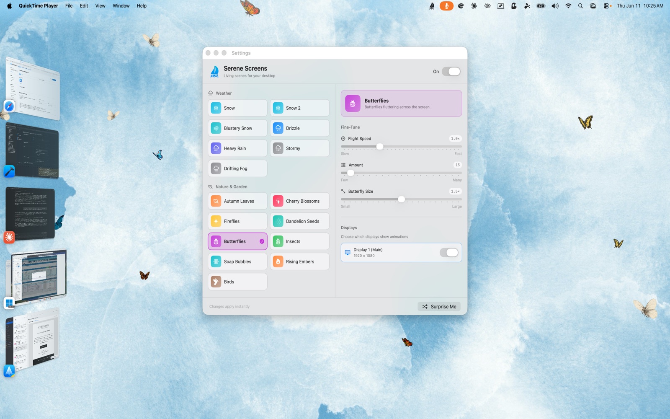Open the Edit menu
670x419 pixels.
[84, 6]
